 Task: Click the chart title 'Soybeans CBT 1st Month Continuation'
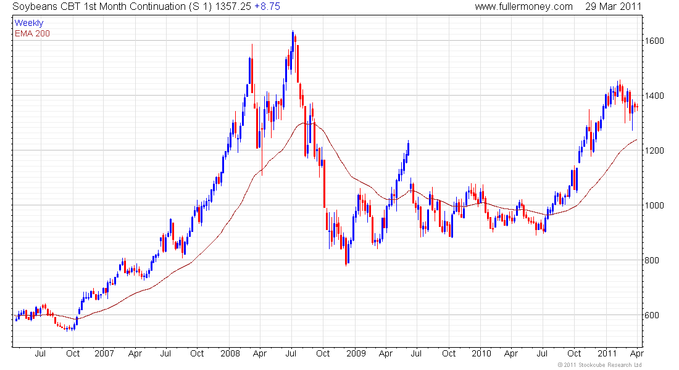[x=99, y=7]
